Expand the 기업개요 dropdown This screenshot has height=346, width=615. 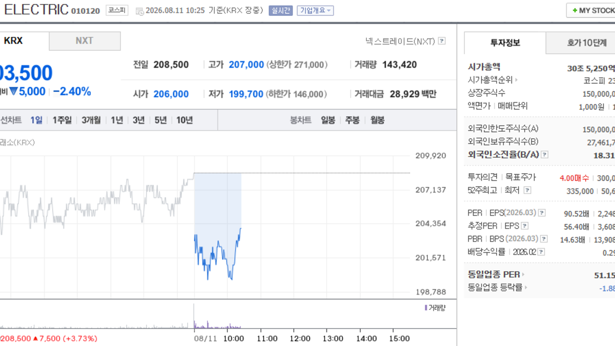316,10
